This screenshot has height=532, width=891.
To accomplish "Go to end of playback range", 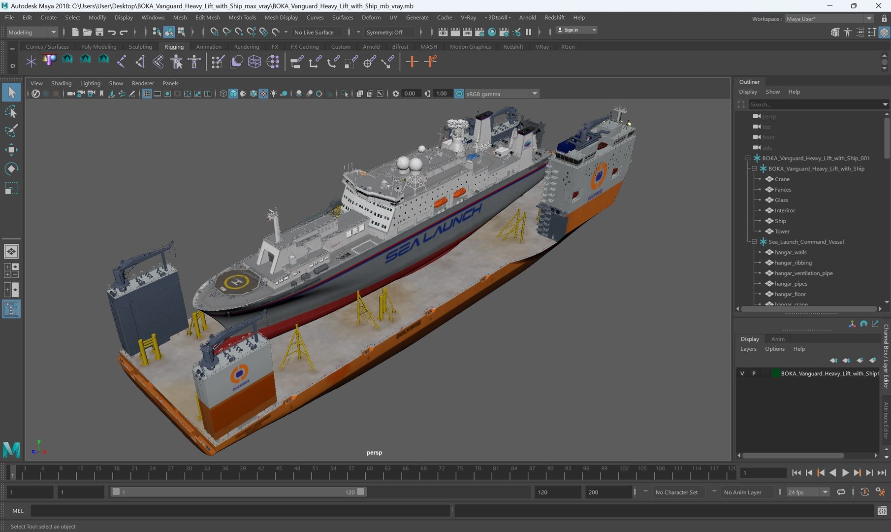I will [881, 472].
